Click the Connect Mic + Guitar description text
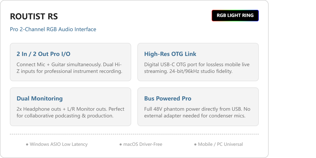The height and width of the screenshot is (158, 316). pyautogui.click(x=69, y=68)
